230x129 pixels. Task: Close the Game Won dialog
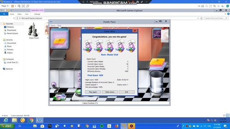[135, 31]
